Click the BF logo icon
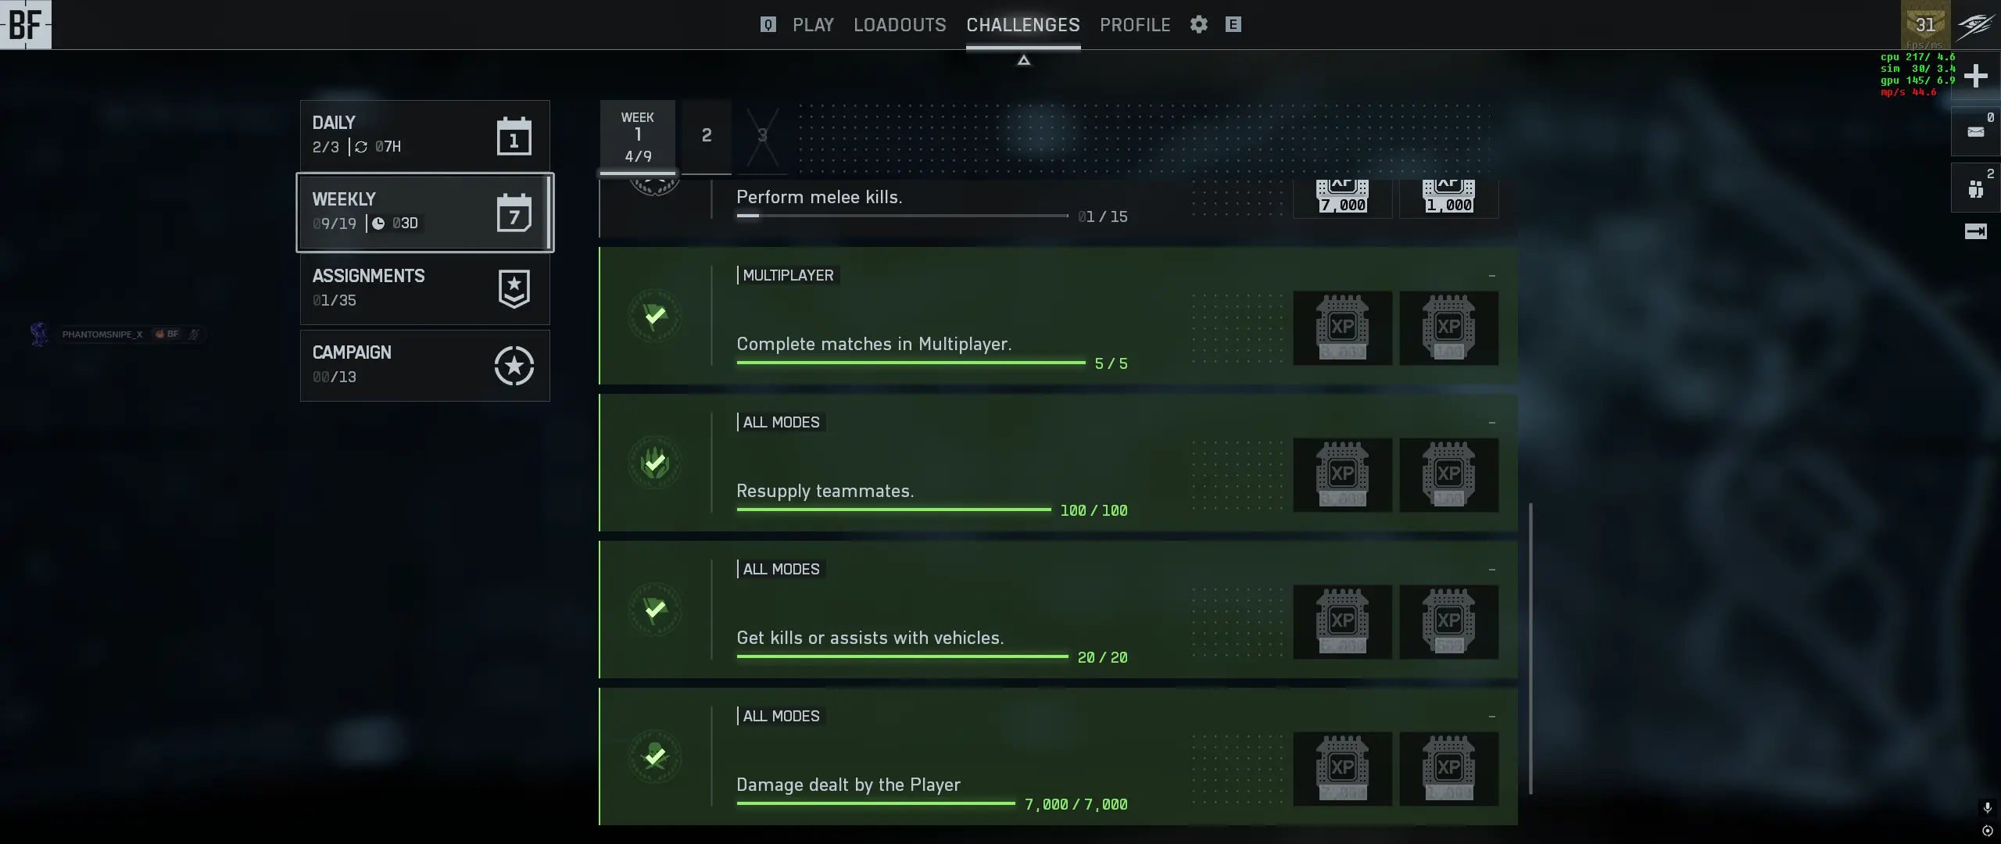This screenshot has width=2001, height=844. [26, 24]
